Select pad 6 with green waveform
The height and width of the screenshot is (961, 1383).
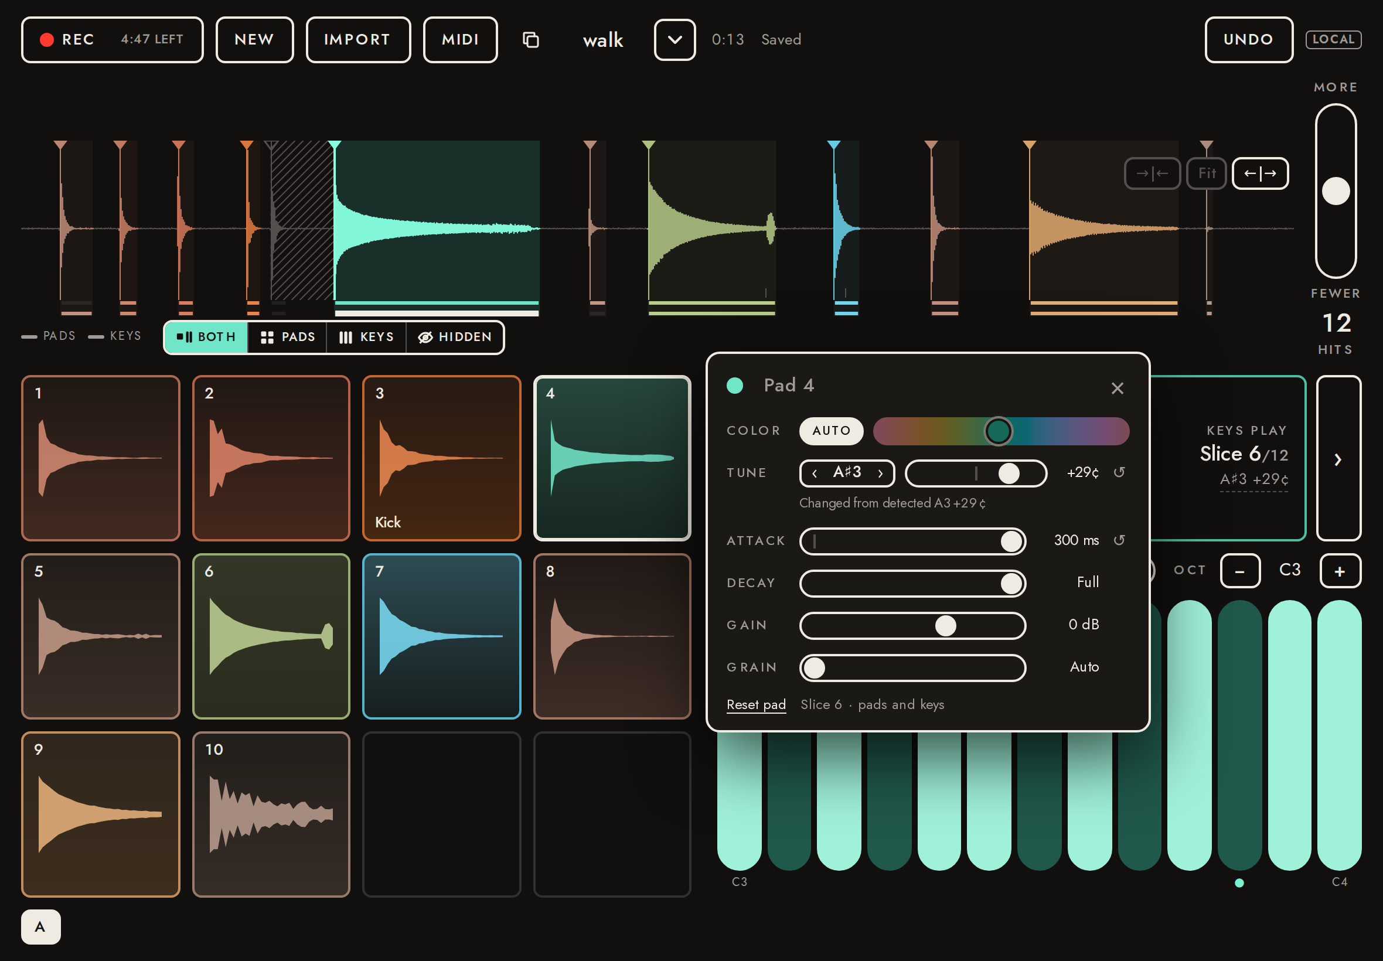tap(271, 636)
